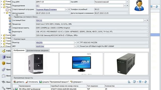Expand the HDD dropdown
The height and width of the screenshot is (90, 161).
[x=147, y=35]
